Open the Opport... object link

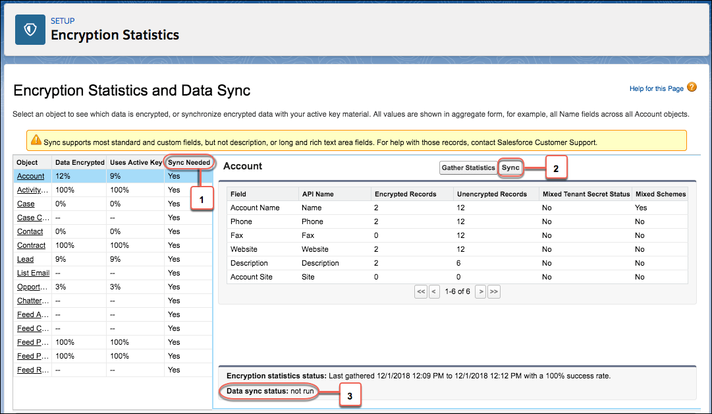(32, 287)
